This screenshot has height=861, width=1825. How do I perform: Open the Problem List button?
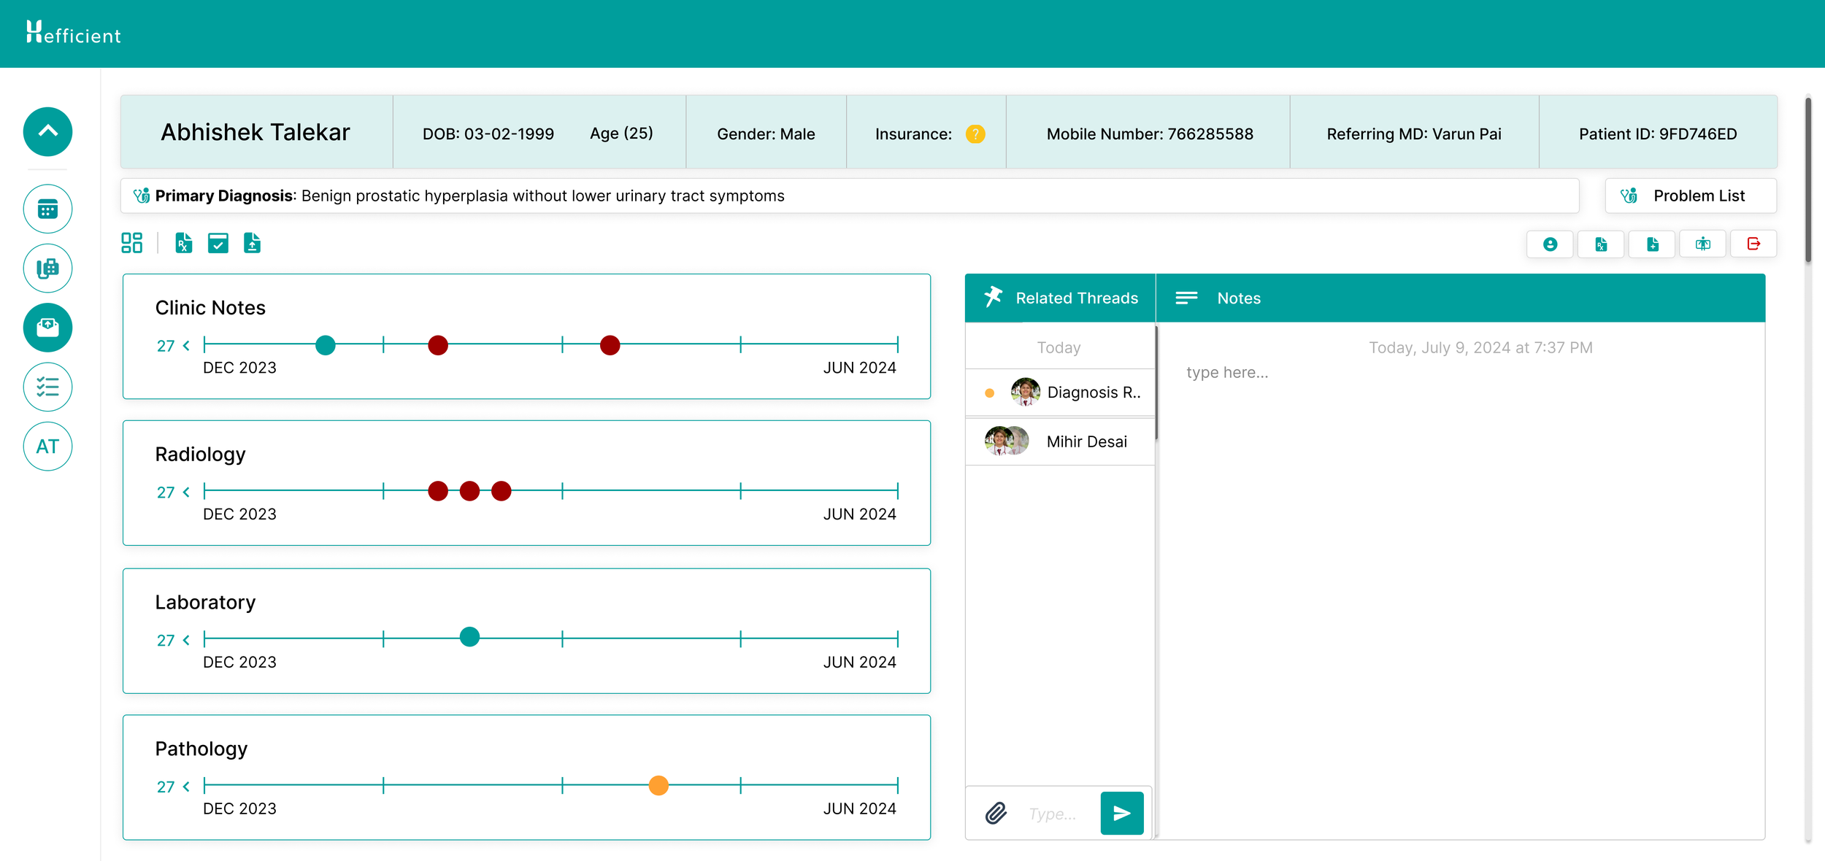1690,196
